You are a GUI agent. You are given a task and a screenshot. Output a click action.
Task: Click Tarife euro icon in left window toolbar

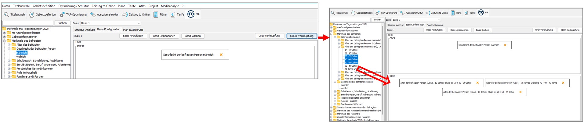click(173, 15)
